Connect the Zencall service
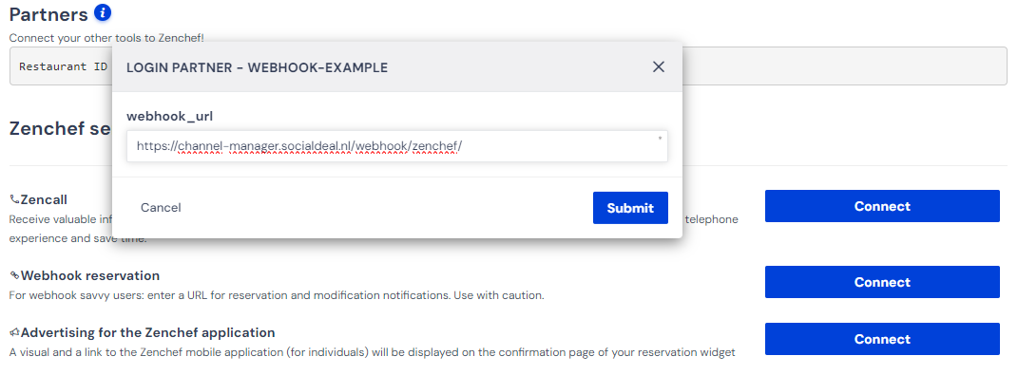This screenshot has height=375, width=1018. coord(882,206)
